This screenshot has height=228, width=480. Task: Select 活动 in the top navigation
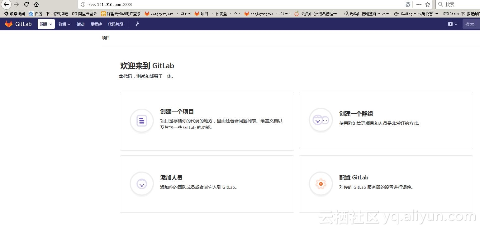pos(80,24)
